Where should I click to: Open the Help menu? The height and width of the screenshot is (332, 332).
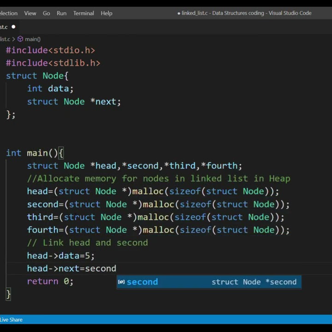tap(107, 13)
